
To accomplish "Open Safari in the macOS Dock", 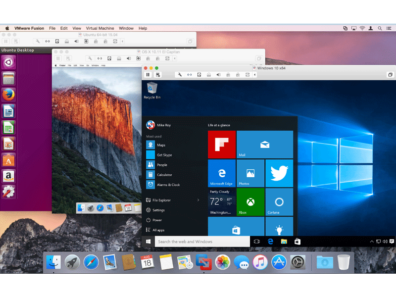I will pyautogui.click(x=91, y=262).
